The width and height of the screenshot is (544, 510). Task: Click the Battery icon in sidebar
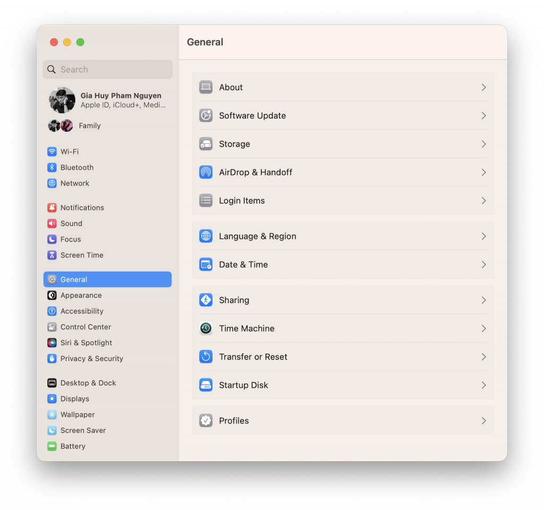pos(52,446)
